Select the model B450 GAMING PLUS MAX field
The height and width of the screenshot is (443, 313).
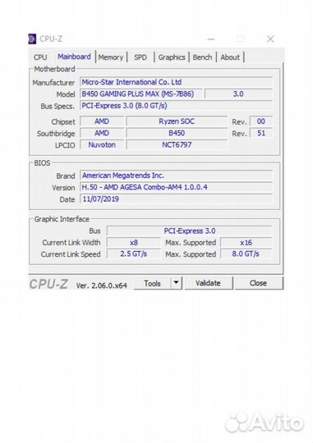pyautogui.click(x=141, y=94)
